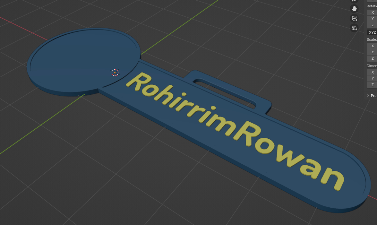Image resolution: width=377 pixels, height=225 pixels.
Task: Select the Rotation Z field
Action: tap(372, 25)
